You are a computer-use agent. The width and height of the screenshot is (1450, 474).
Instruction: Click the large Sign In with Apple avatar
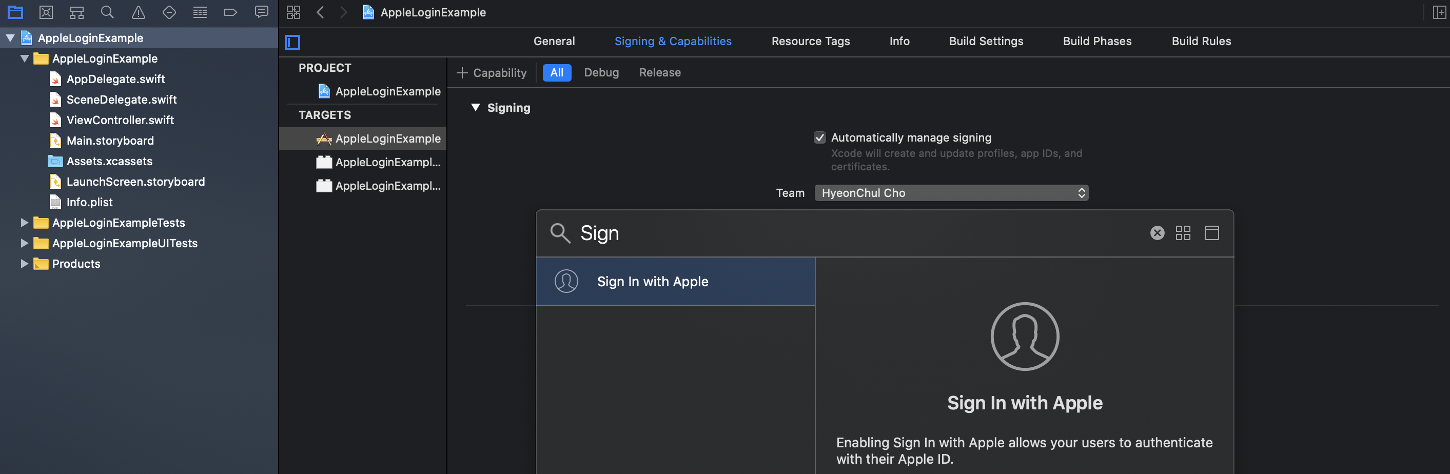1025,337
